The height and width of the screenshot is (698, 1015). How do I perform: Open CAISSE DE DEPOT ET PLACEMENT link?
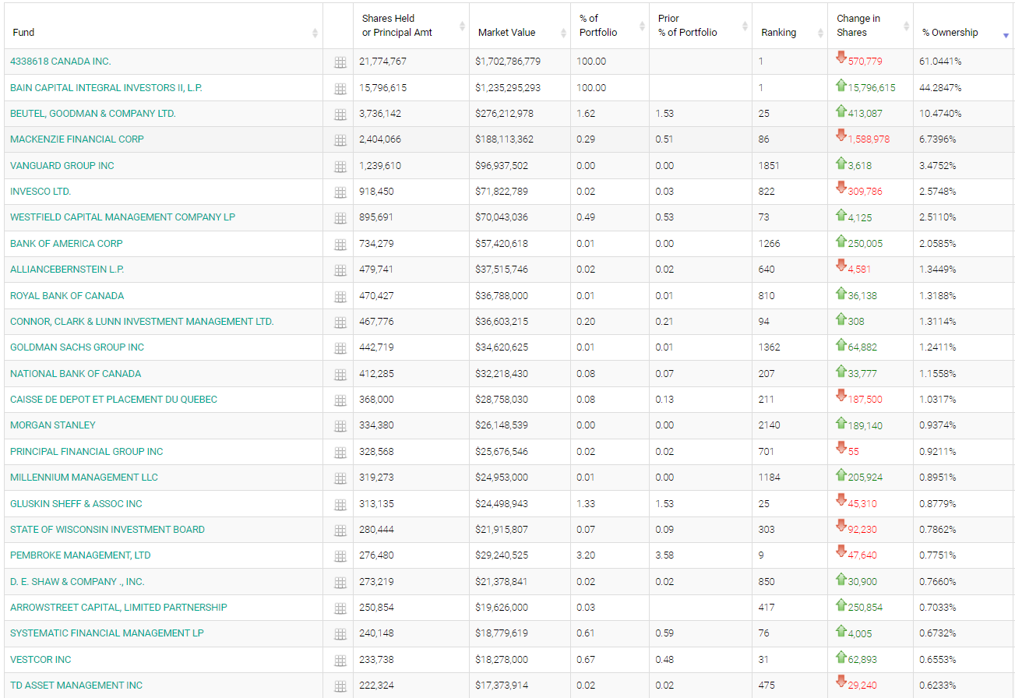point(114,400)
